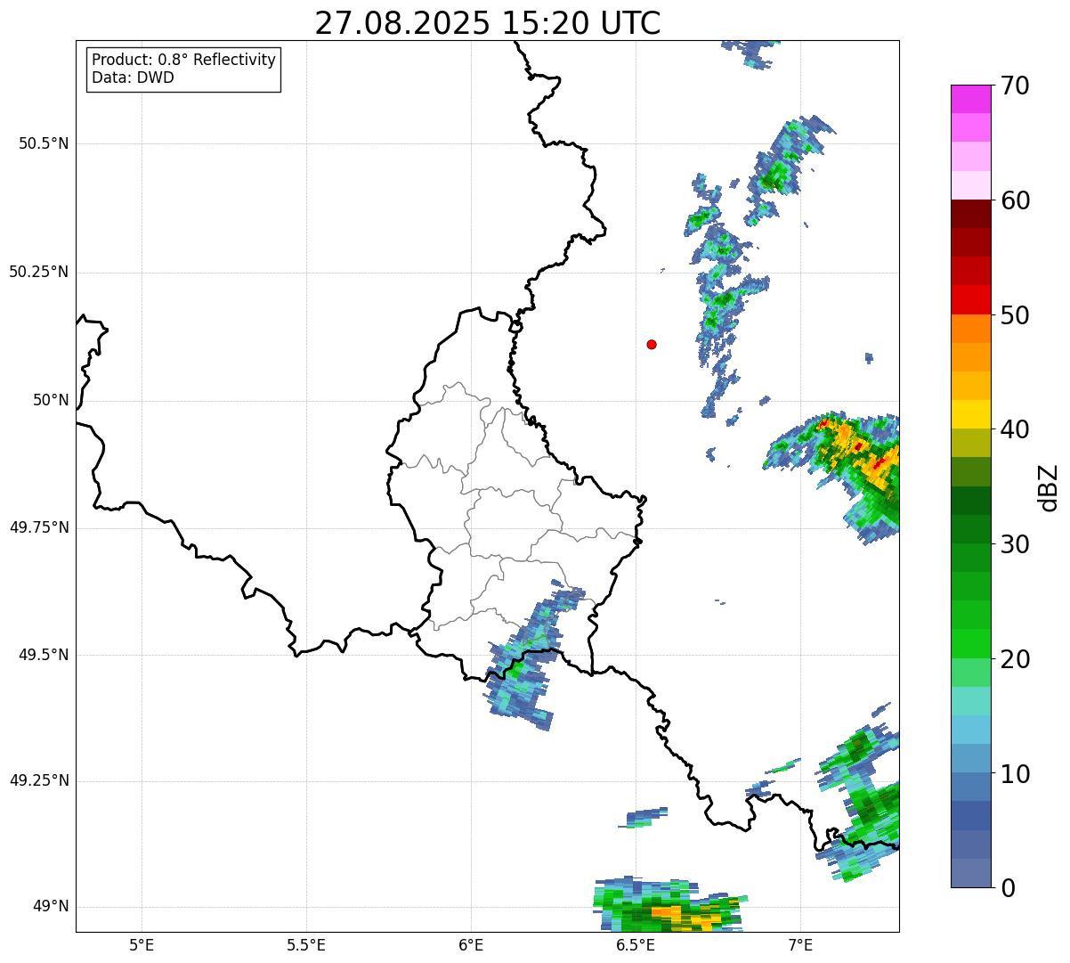1070x963 pixels.
Task: Click the colorbar tick label 10
Action: (1015, 774)
